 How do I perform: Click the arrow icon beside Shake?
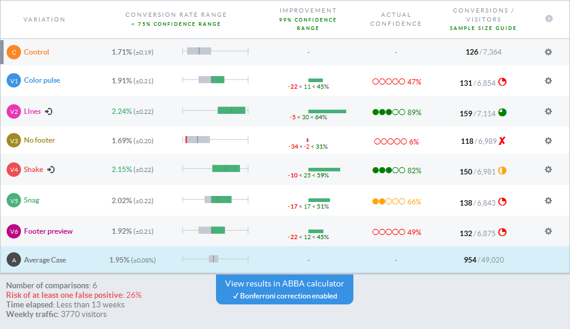click(51, 170)
